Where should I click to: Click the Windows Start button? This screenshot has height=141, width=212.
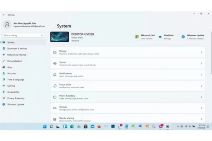tap(45, 126)
